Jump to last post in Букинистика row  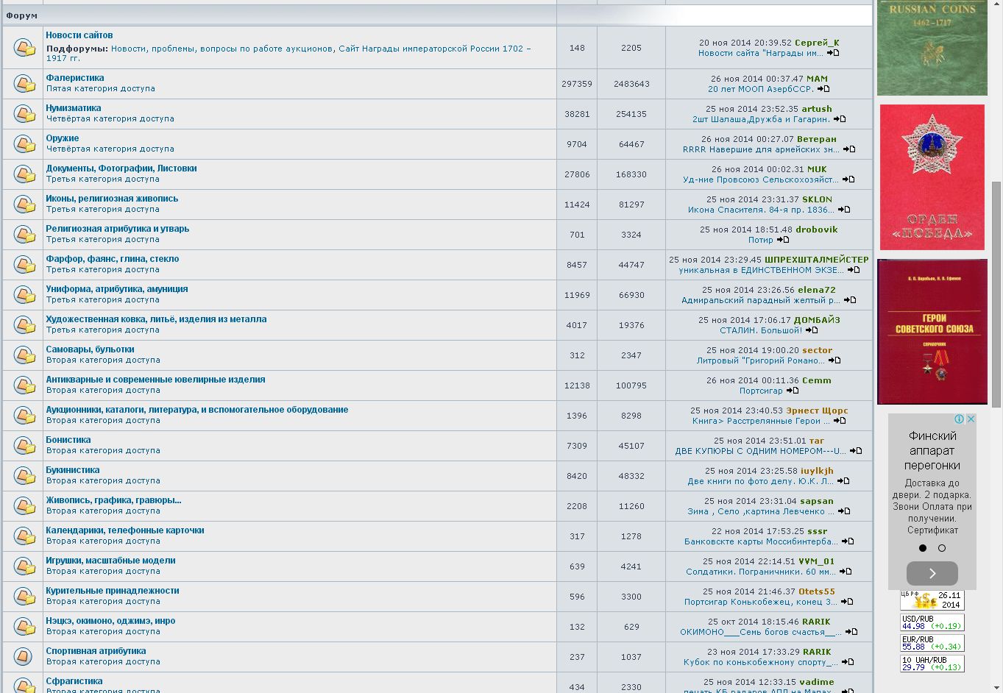(843, 481)
